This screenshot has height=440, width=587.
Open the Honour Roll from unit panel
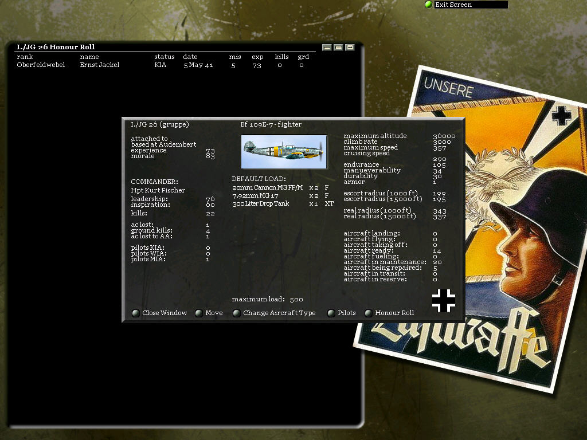coord(389,313)
